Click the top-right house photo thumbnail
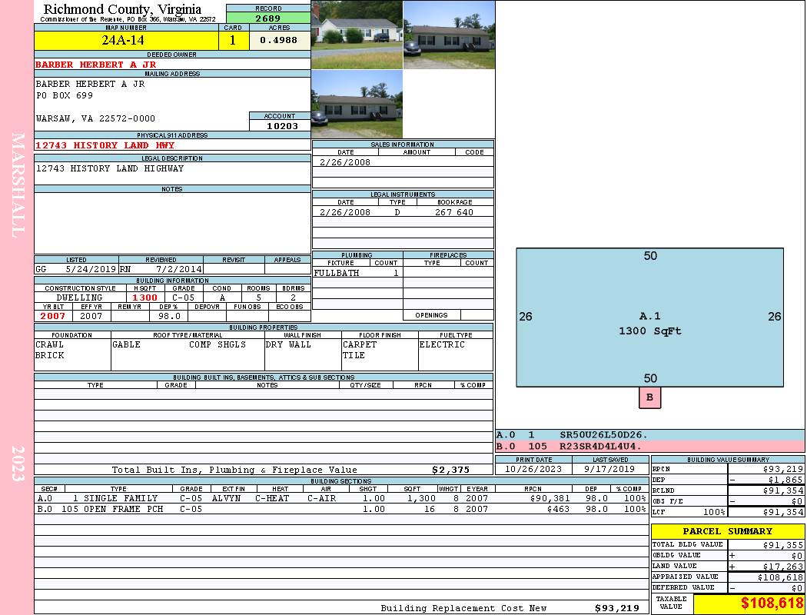The height and width of the screenshot is (615, 807). click(449, 34)
